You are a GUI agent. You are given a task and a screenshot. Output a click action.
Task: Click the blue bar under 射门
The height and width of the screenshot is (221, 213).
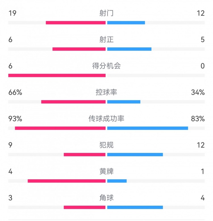click(126, 23)
